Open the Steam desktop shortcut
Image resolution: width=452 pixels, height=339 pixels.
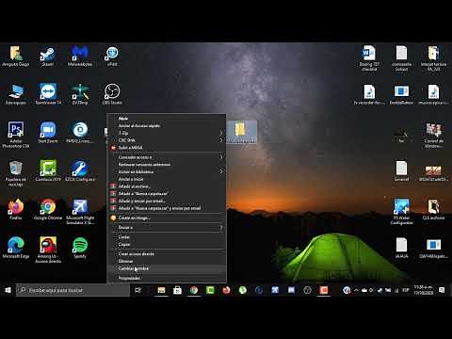coord(48,56)
